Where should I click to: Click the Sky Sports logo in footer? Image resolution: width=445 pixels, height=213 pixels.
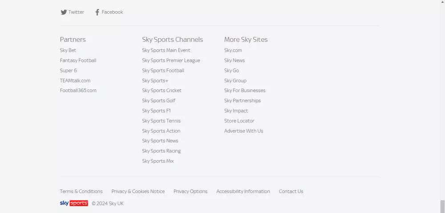74,203
